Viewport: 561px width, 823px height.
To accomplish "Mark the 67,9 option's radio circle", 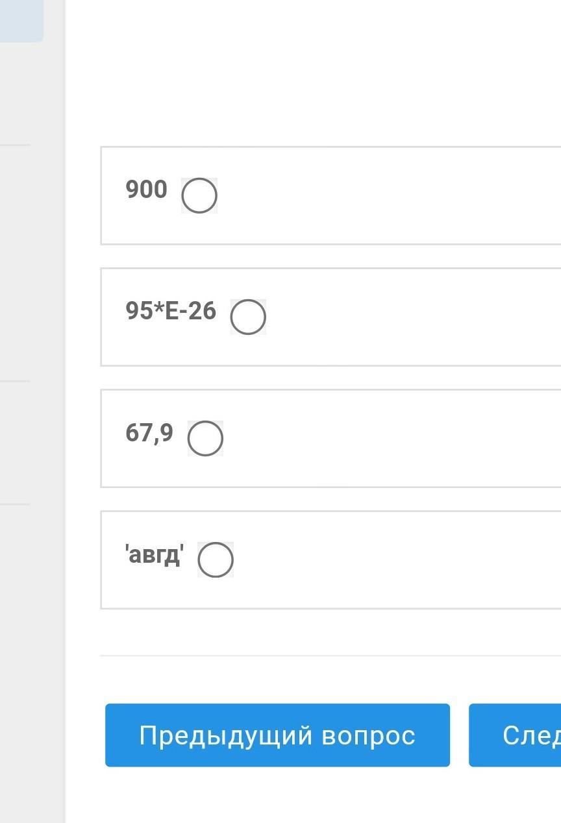I will pos(205,438).
